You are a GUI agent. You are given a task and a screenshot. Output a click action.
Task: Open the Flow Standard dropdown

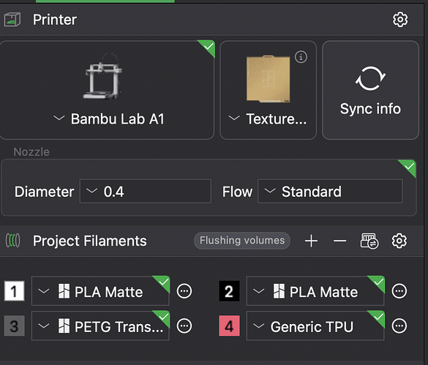point(330,191)
